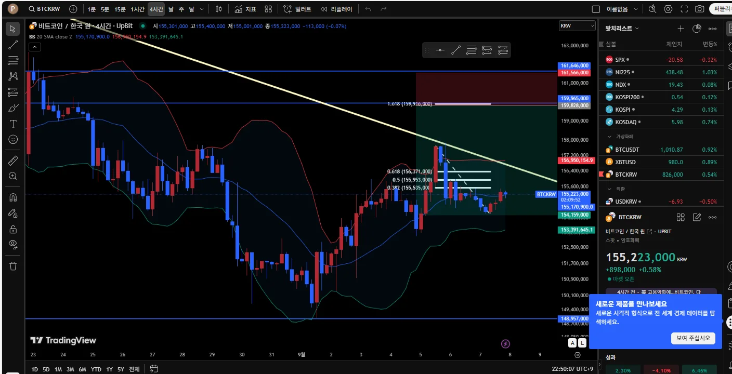This screenshot has width=732, height=374.
Task: Redo the chart action
Action: pyautogui.click(x=384, y=9)
